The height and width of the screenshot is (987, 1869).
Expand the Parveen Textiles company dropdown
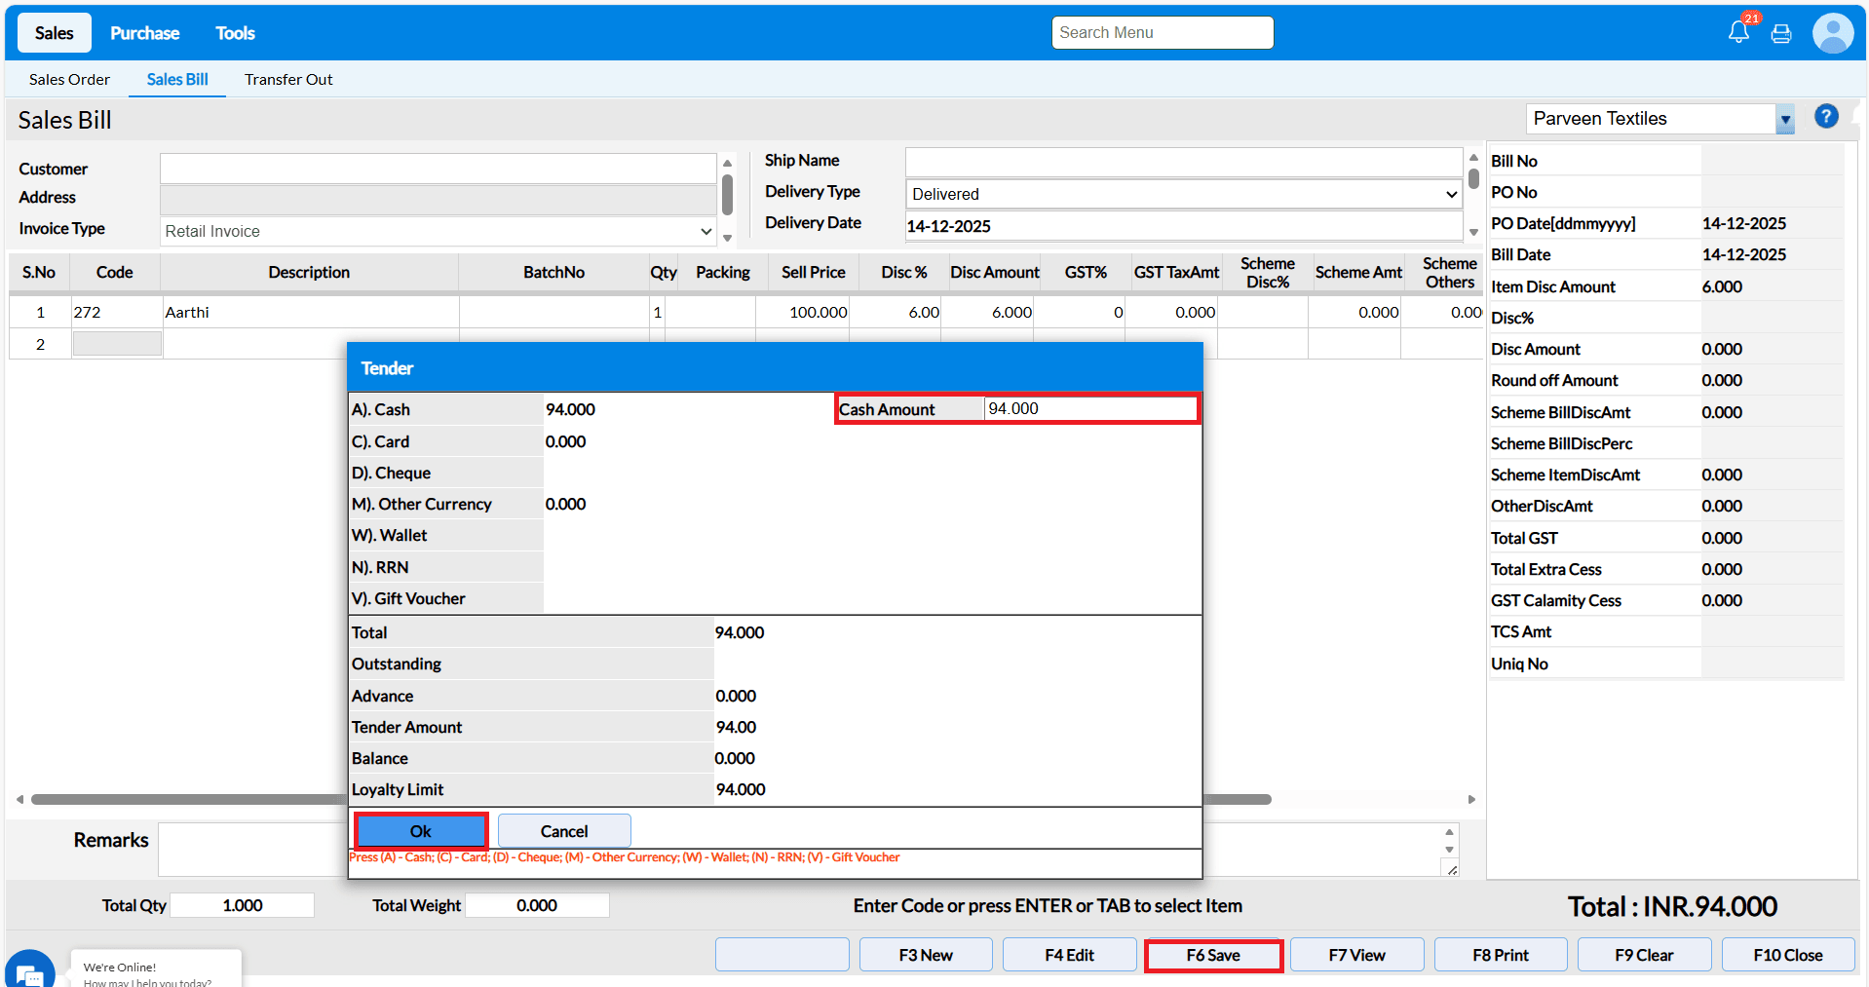(x=1784, y=120)
